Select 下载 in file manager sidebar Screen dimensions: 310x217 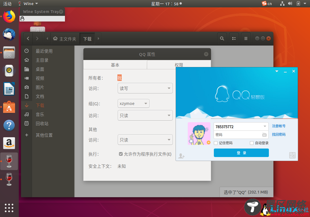tap(47, 105)
